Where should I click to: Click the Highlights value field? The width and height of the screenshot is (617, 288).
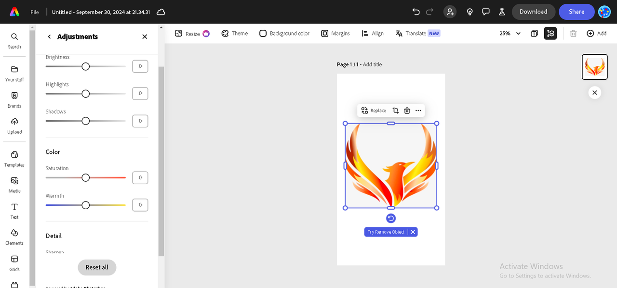(140, 93)
